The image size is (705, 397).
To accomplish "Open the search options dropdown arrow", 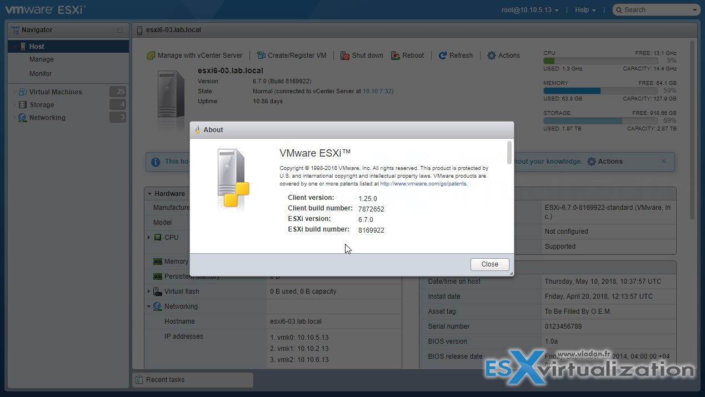I will 695,10.
